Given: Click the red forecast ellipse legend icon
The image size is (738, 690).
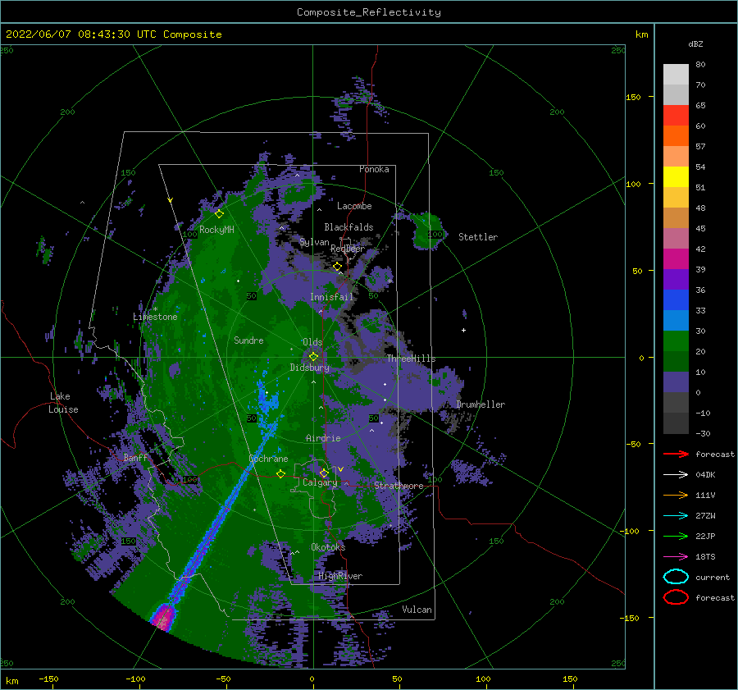Looking at the screenshot, I should click(x=676, y=597).
